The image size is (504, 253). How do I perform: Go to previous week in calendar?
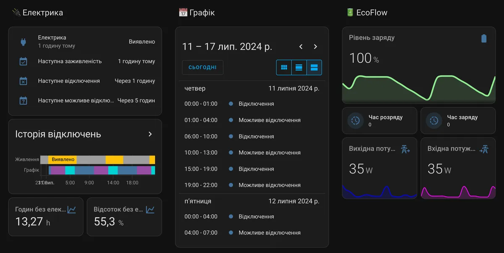coord(301,47)
